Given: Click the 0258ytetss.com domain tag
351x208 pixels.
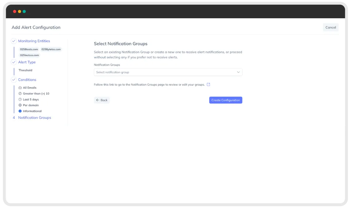Looking at the screenshot, I should tap(51, 49).
